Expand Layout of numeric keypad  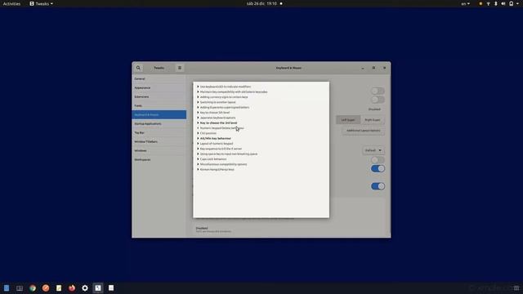198,144
